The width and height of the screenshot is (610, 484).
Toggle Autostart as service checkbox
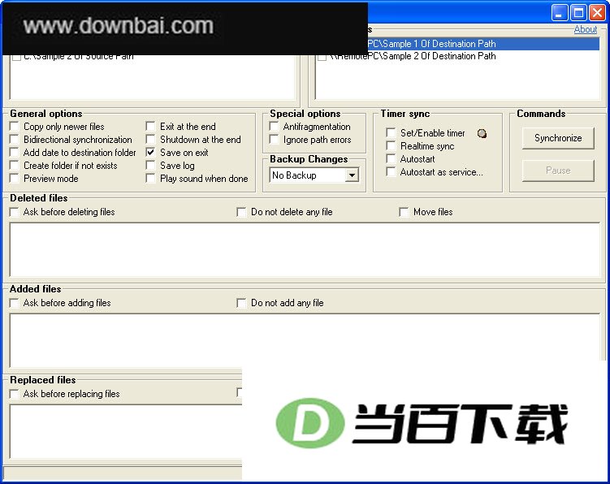click(391, 171)
